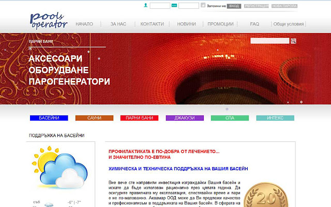Click the ПАРНИ БАНИ banner heading

pos(41,41)
